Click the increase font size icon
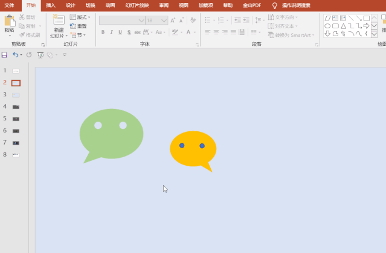 pyautogui.click(x=173, y=20)
